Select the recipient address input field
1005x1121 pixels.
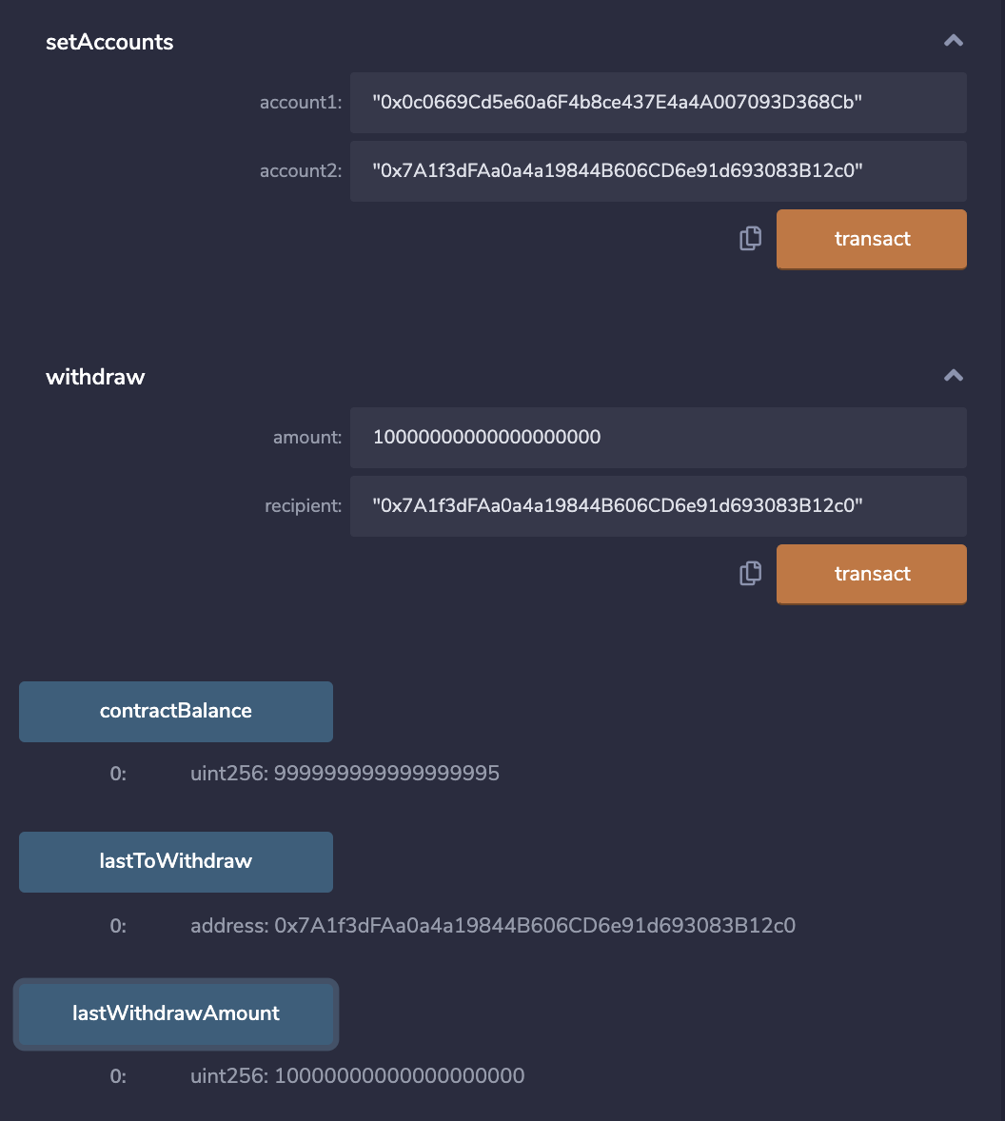(x=658, y=505)
